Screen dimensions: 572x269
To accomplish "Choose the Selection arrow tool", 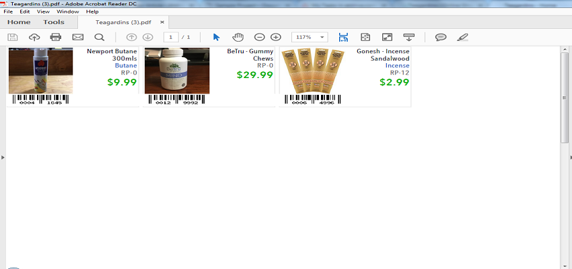I will (x=216, y=37).
